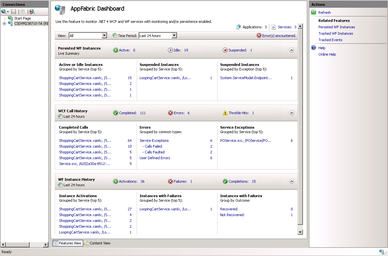Open the User Defined Errors link
Viewport: 388px width, 256px height.
tap(155, 158)
